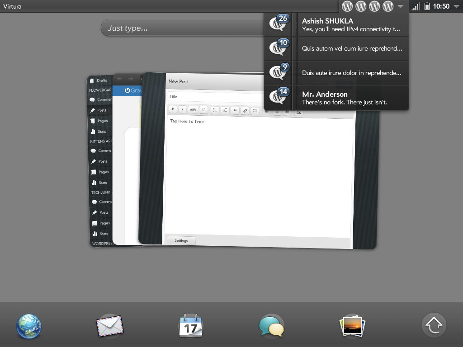Open the Calendar app showing 17
Image resolution: width=463 pixels, height=347 pixels.
coord(191,326)
